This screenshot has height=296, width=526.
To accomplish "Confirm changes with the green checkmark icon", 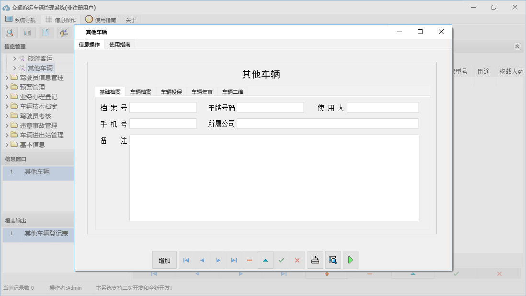I will [x=282, y=260].
